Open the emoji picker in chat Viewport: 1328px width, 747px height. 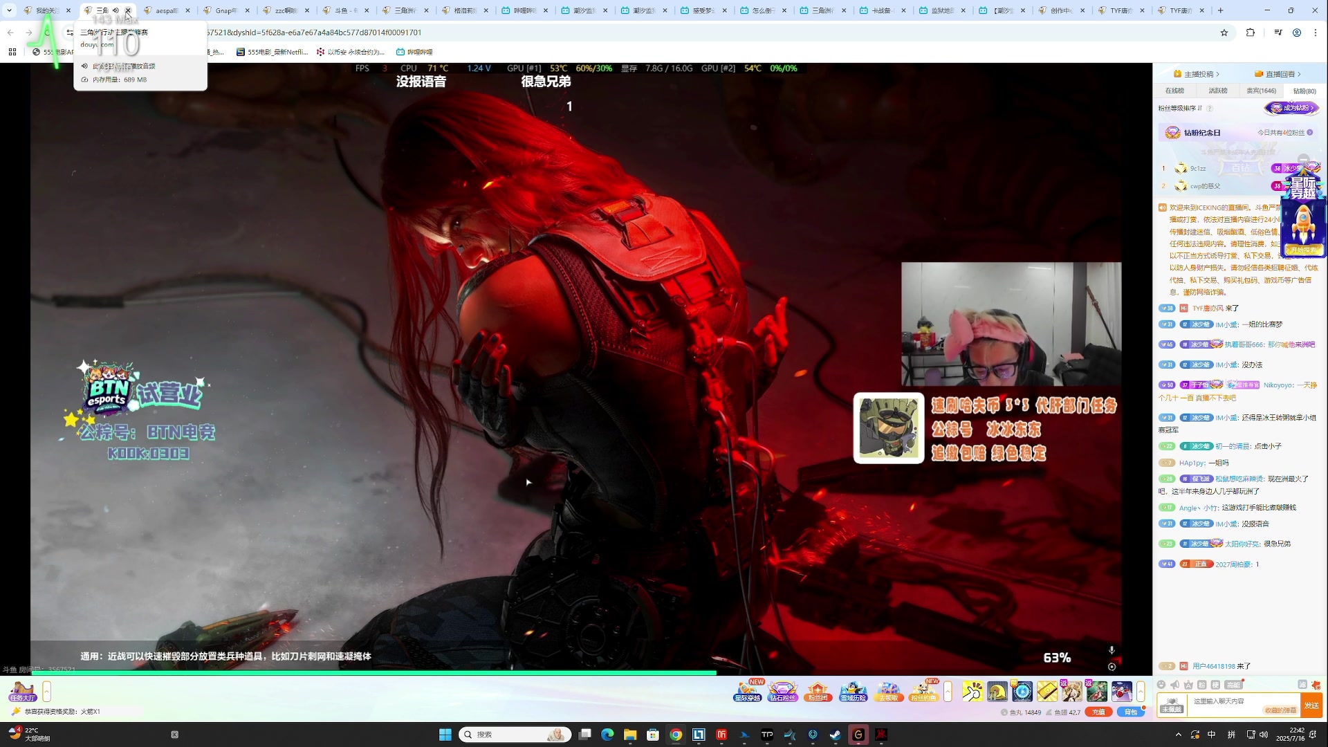pos(1161,685)
